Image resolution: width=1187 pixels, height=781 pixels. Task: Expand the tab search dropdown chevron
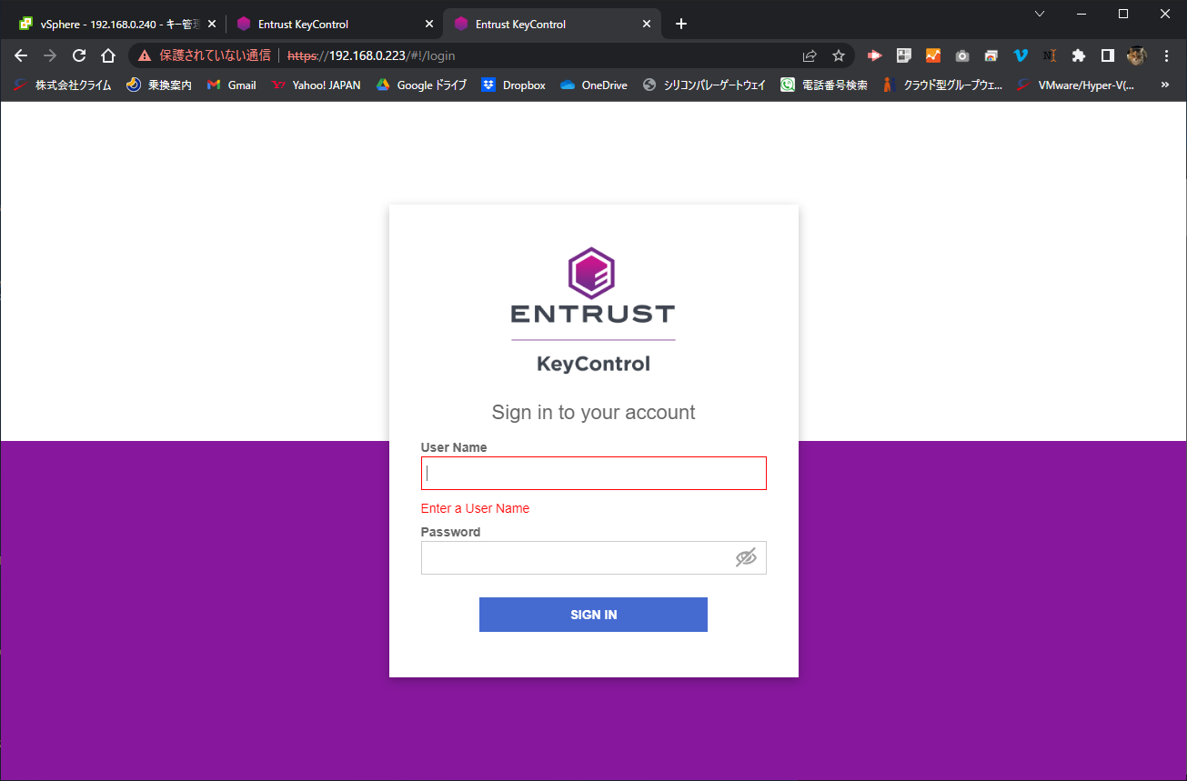[1040, 14]
